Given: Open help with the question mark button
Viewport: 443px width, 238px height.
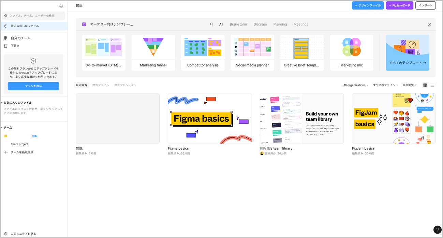Looking at the screenshot, I should pos(437,230).
